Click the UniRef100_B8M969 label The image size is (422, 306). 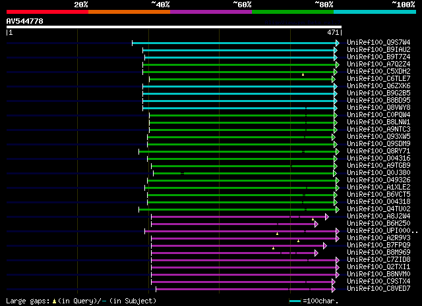(x=378, y=253)
